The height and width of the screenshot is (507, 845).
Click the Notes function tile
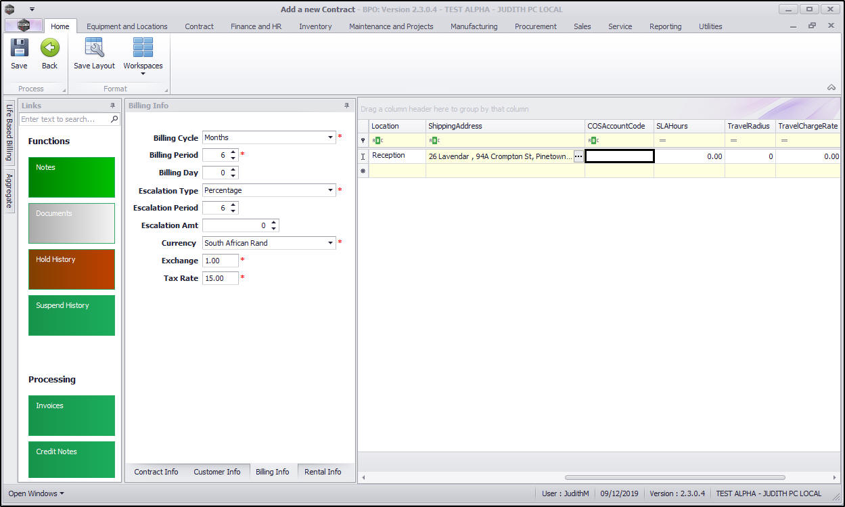[72, 177]
